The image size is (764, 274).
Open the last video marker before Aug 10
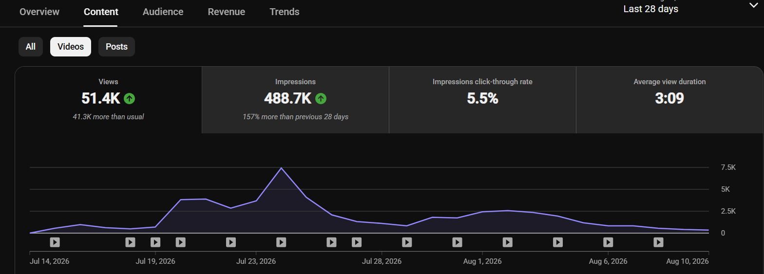click(x=658, y=242)
